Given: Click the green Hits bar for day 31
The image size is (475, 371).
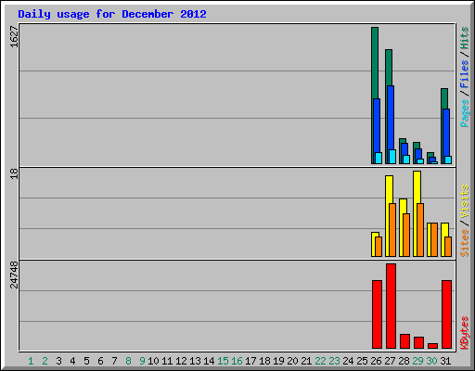Looking at the screenshot, I should 444,98.
